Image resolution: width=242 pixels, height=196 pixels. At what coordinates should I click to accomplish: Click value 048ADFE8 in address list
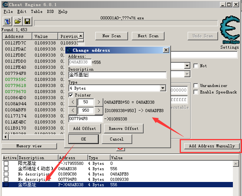(x=119, y=174)
